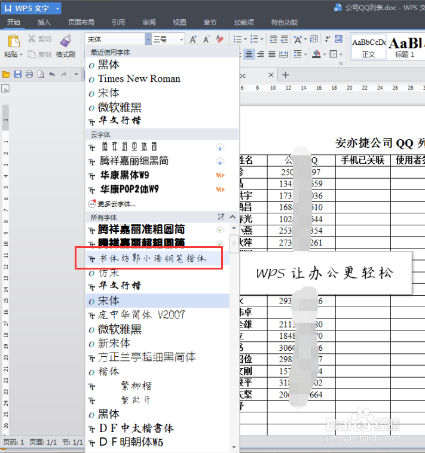Open the line spacing dropdown arrow
The image size is (425, 453).
(305, 54)
